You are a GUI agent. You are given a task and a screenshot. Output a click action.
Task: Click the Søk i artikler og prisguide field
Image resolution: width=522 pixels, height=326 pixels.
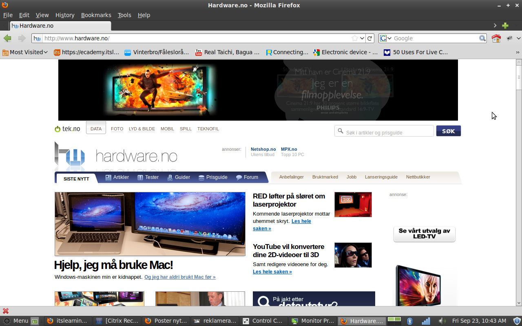(384, 131)
